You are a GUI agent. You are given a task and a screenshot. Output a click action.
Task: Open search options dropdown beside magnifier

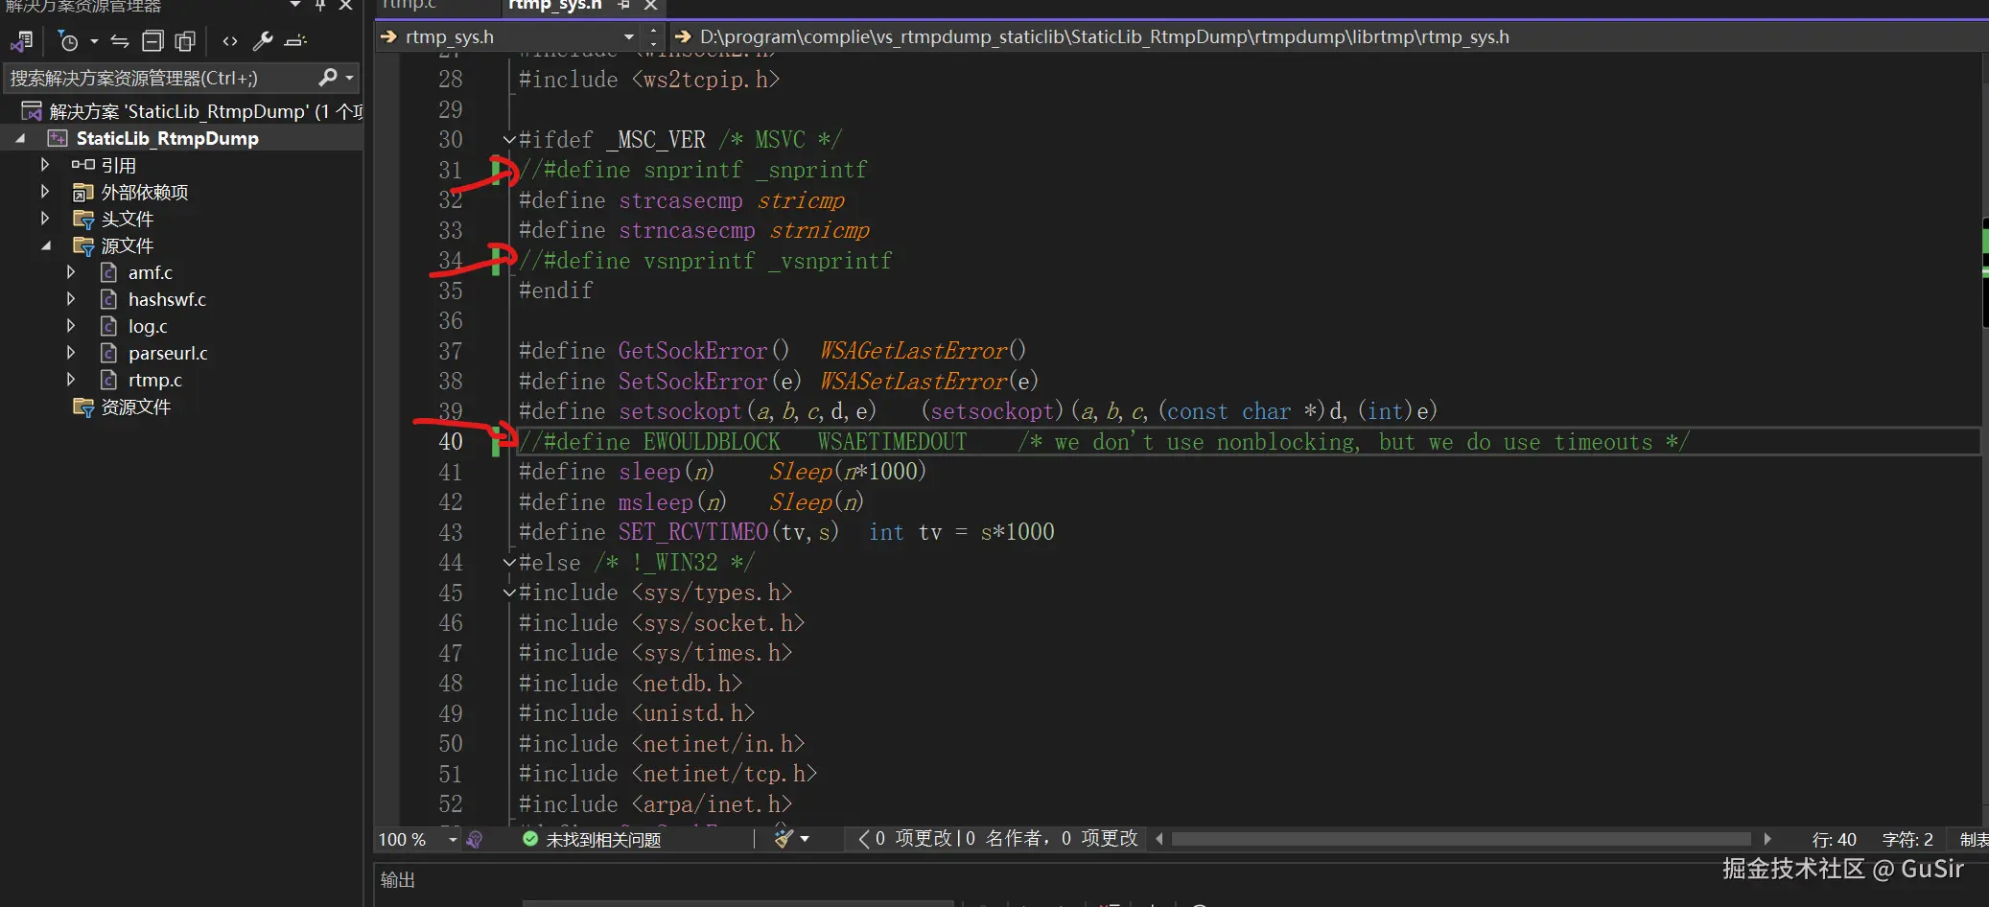click(x=350, y=78)
